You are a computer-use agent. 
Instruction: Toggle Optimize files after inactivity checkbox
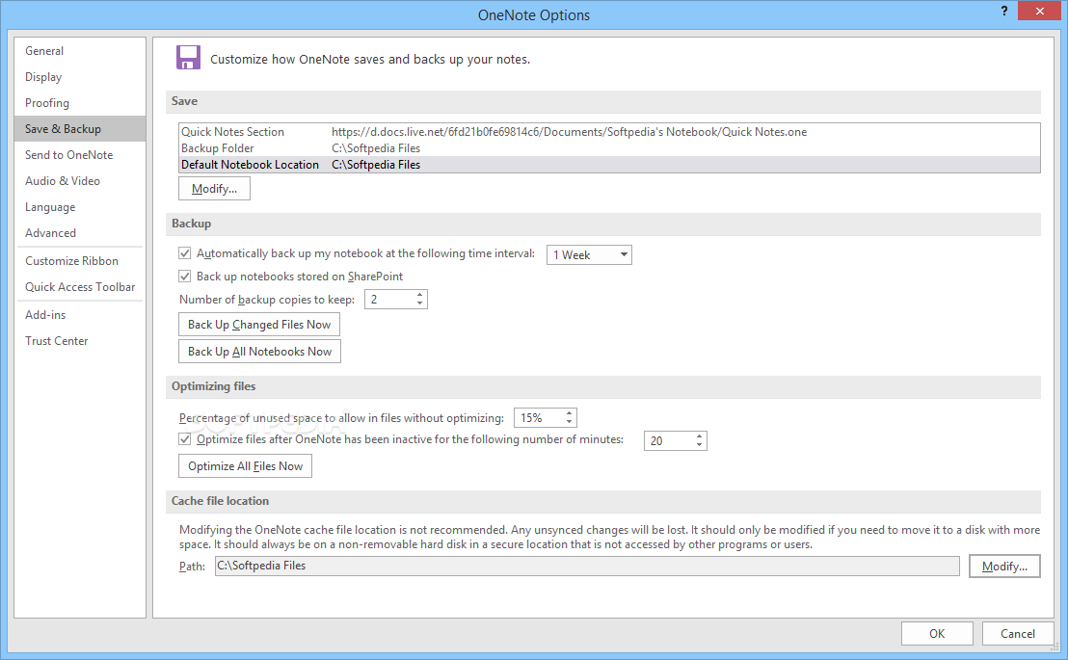[184, 439]
